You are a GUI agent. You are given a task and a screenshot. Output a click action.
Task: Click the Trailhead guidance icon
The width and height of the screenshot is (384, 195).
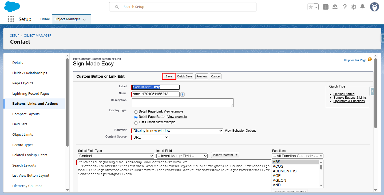(335, 7)
